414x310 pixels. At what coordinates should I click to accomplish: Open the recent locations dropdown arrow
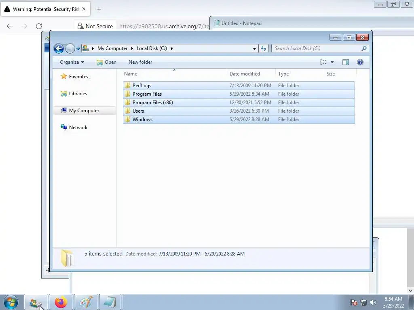click(x=78, y=49)
